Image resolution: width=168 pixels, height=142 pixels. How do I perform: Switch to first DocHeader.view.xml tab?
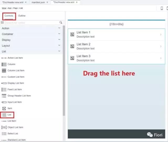coord(13,2)
